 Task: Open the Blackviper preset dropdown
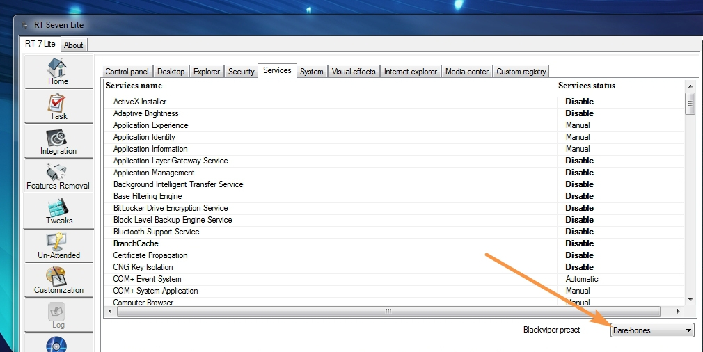point(652,330)
